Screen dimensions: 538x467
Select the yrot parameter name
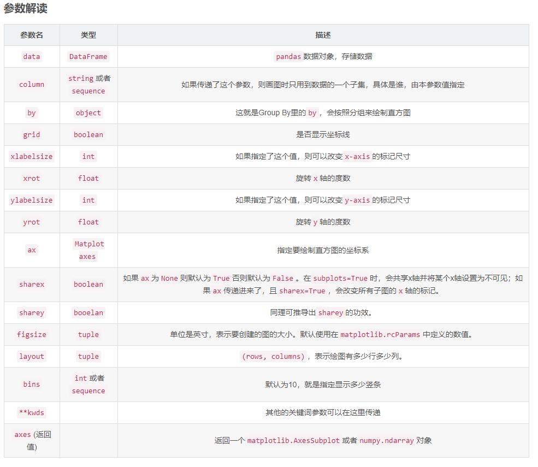pyautogui.click(x=31, y=222)
